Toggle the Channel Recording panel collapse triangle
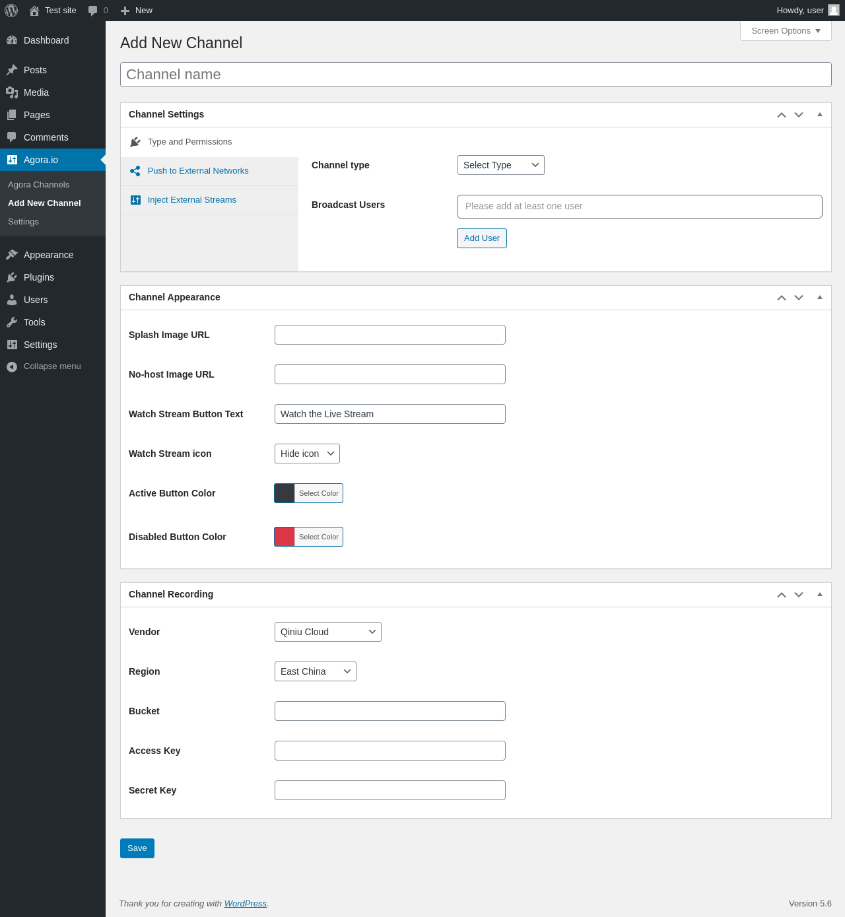This screenshot has height=917, width=845. [x=820, y=594]
